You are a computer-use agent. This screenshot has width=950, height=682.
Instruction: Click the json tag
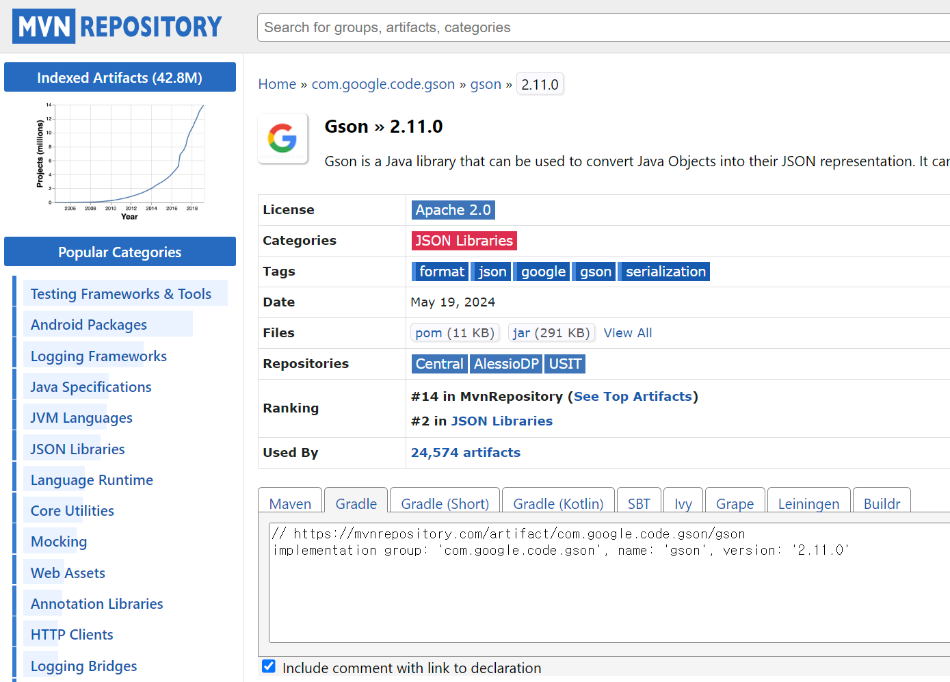(491, 272)
